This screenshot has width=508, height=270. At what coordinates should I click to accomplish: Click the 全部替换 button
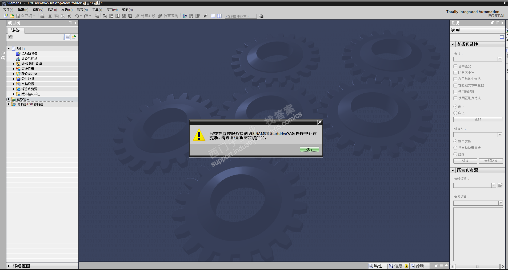[x=491, y=161]
